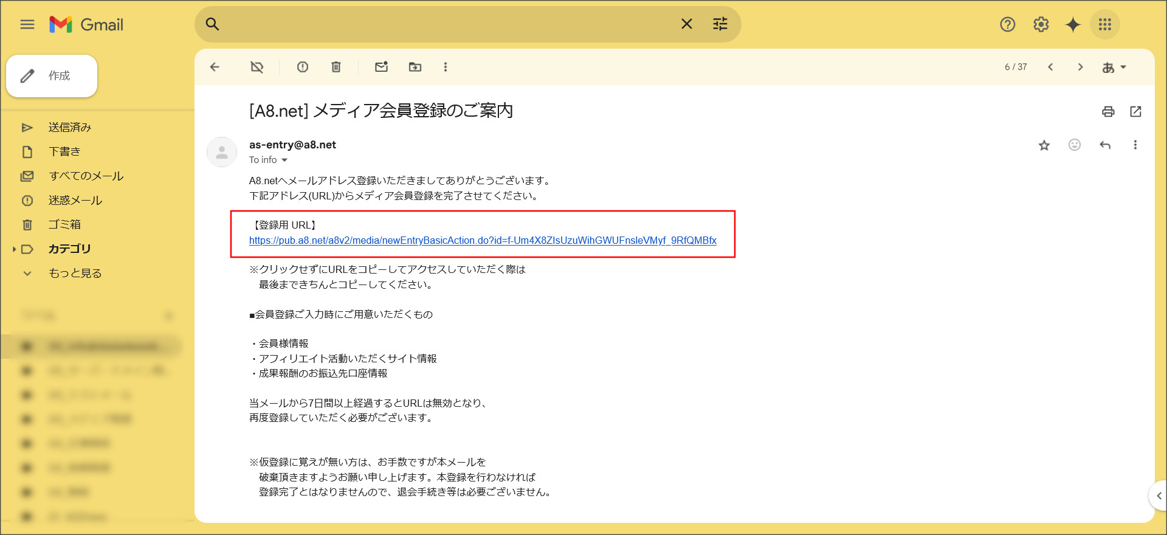Open 送信済み sent folder
Viewport: 1167px width, 535px height.
(x=70, y=128)
